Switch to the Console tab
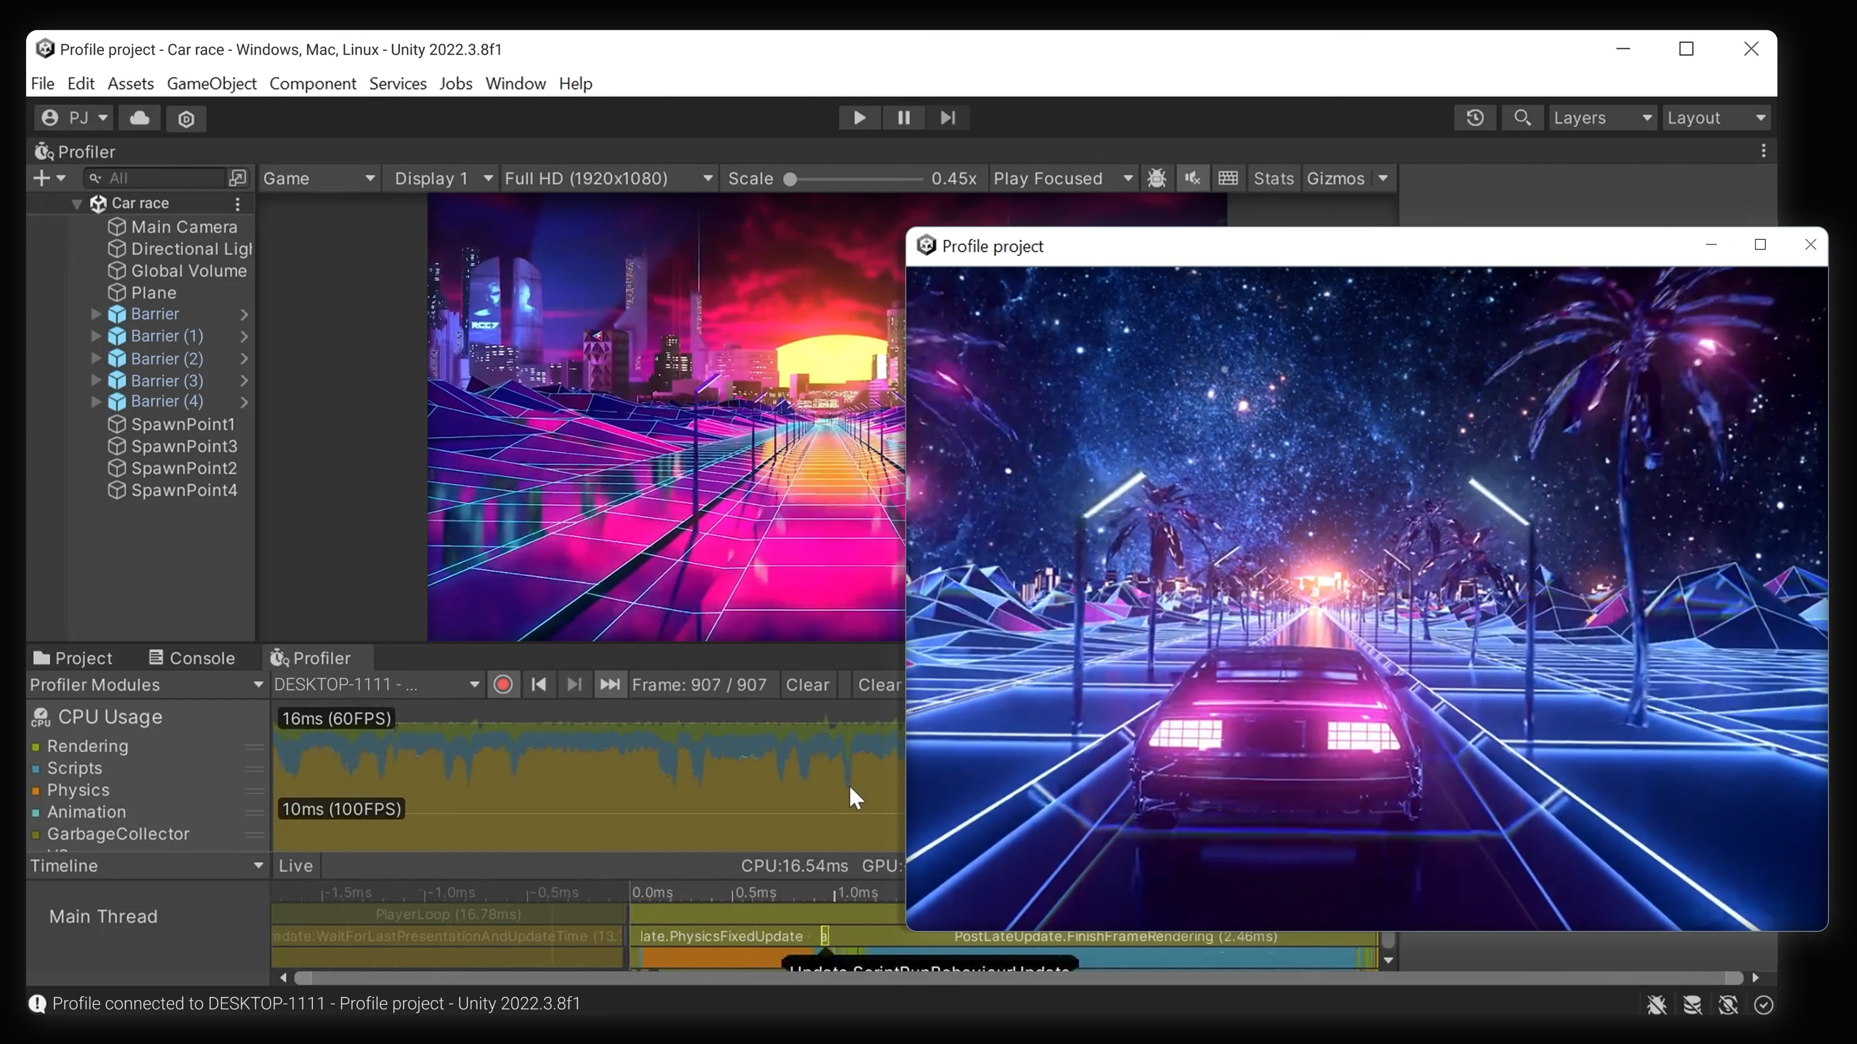 point(192,658)
